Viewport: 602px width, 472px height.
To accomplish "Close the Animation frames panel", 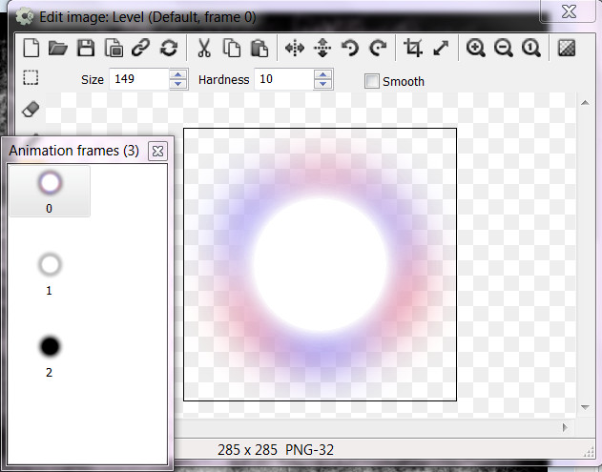I will [158, 151].
